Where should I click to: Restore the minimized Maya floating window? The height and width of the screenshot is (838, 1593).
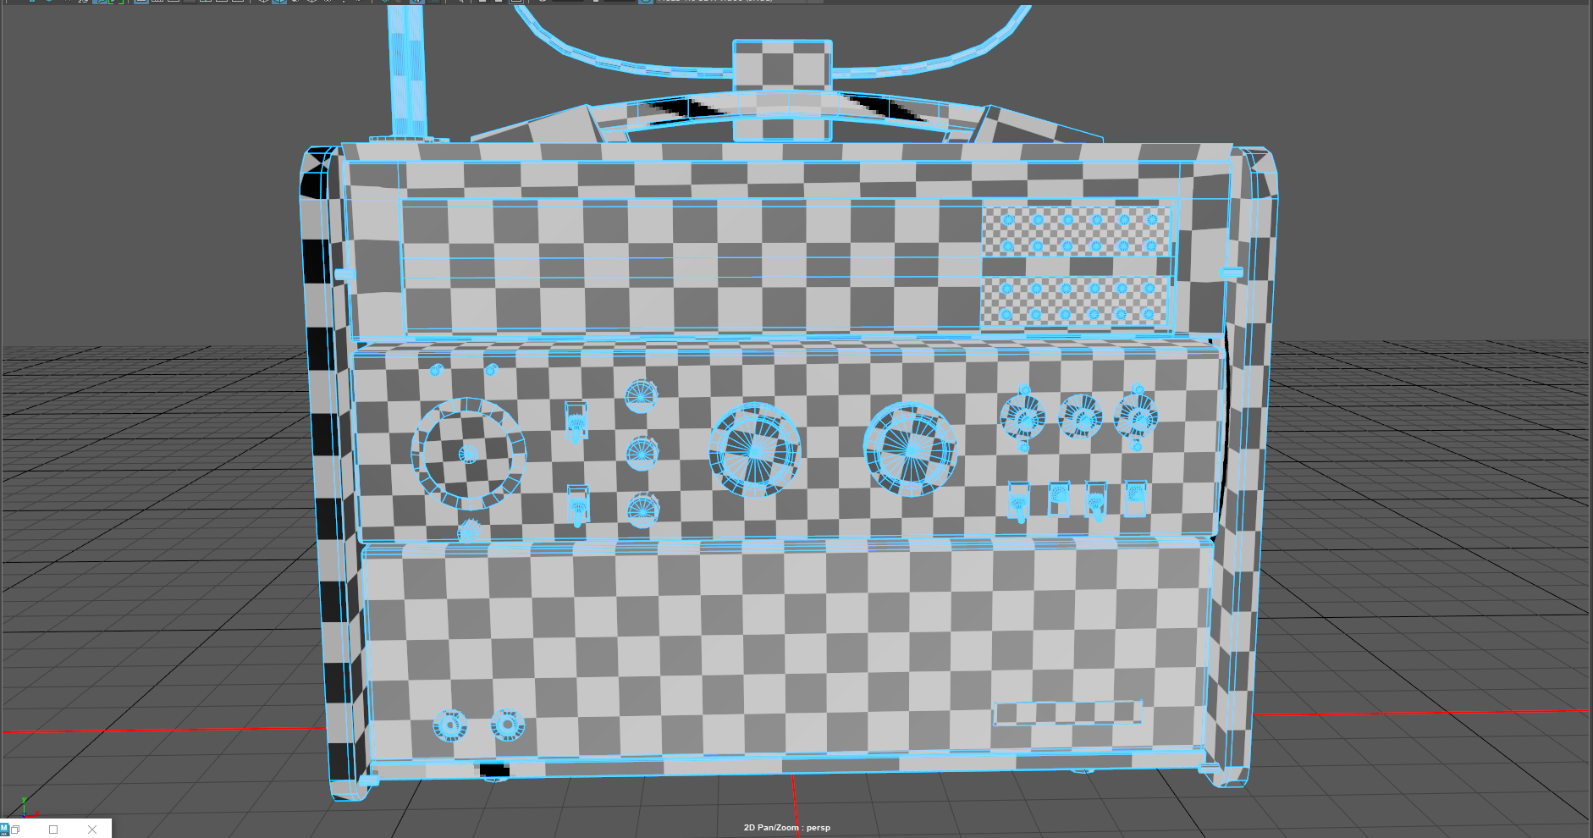pyautogui.click(x=15, y=830)
